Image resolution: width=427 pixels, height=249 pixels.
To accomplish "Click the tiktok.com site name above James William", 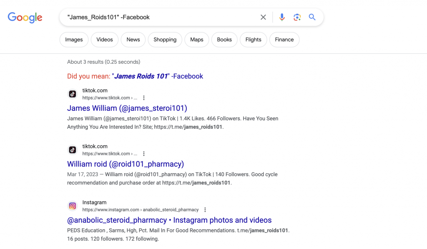I will [95, 90].
